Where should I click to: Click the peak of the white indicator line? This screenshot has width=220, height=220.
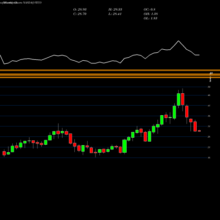179,41
